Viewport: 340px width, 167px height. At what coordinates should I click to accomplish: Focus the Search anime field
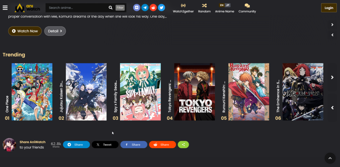[x=77, y=8]
